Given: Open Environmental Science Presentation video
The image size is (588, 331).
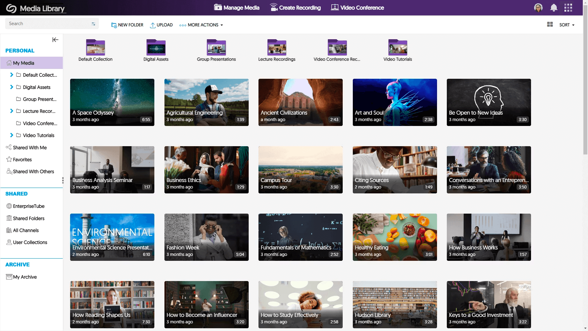Looking at the screenshot, I should (112, 237).
